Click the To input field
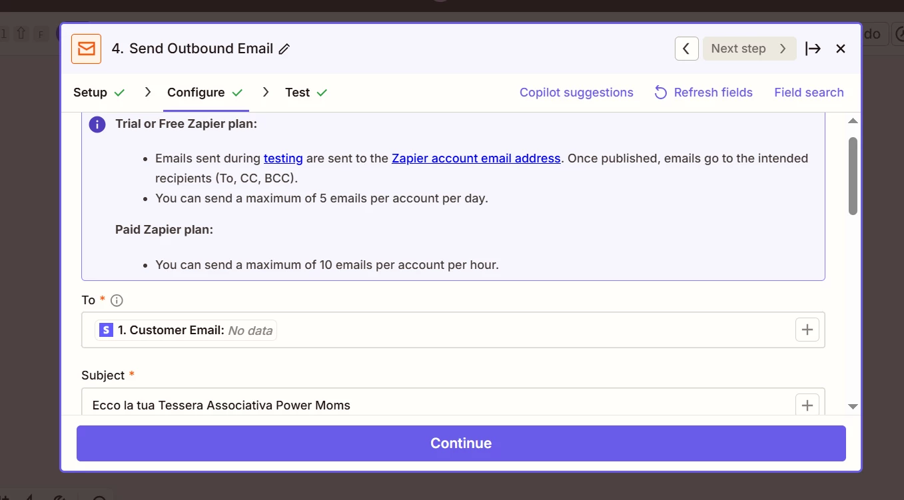The image size is (904, 500). pos(453,330)
